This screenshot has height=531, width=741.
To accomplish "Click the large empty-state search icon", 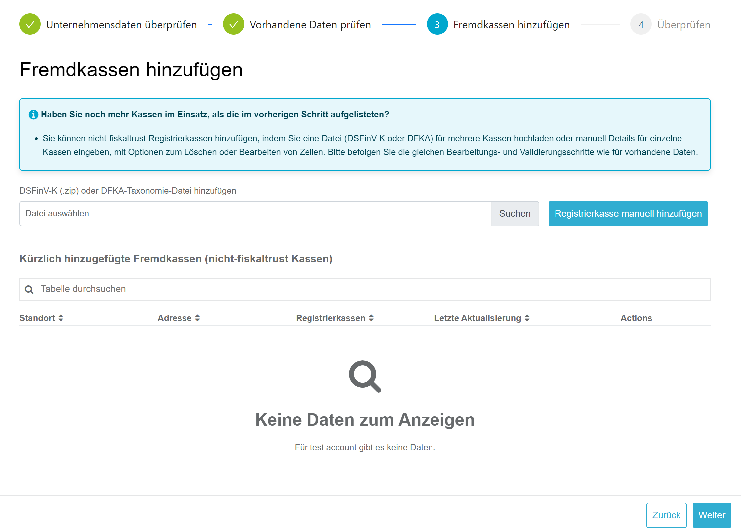I will point(365,376).
